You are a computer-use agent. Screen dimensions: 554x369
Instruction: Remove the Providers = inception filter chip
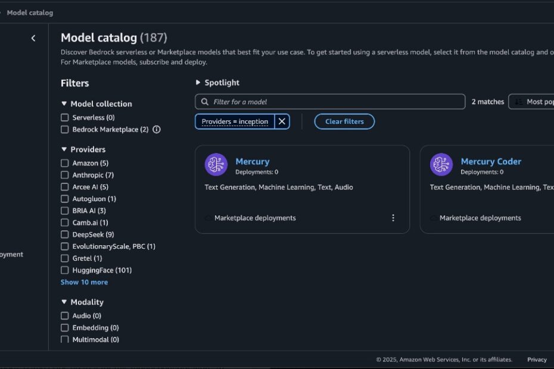click(282, 121)
